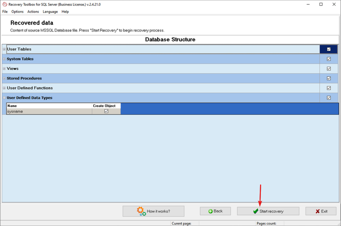The width and height of the screenshot is (341, 226).
Task: Go Back to the previous step
Action: (x=215, y=211)
